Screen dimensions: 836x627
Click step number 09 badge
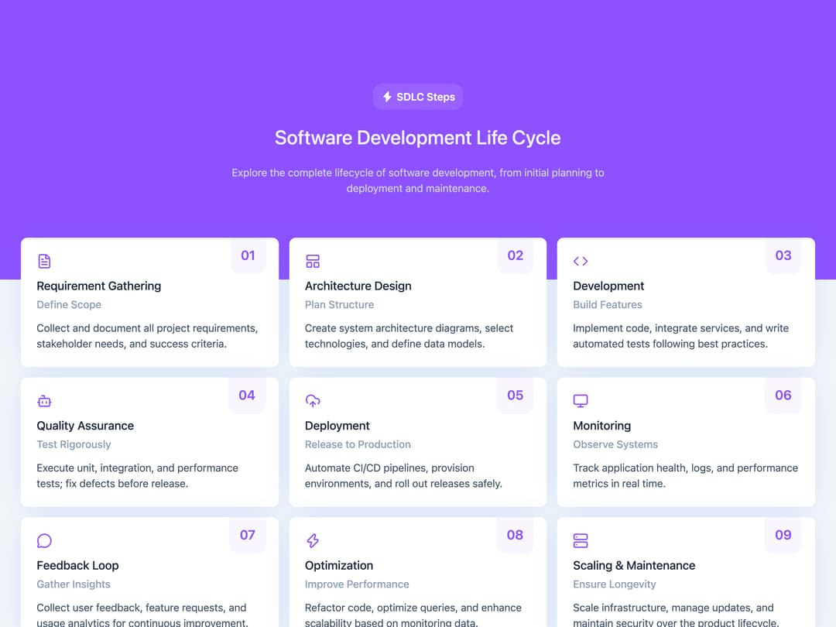[783, 535]
